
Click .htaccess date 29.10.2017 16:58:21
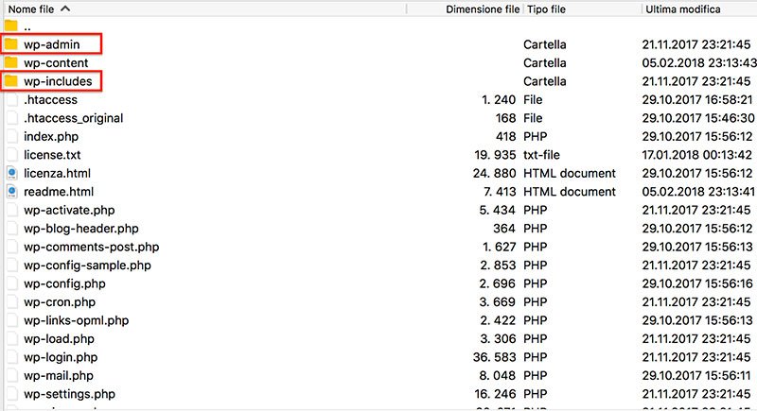click(697, 100)
